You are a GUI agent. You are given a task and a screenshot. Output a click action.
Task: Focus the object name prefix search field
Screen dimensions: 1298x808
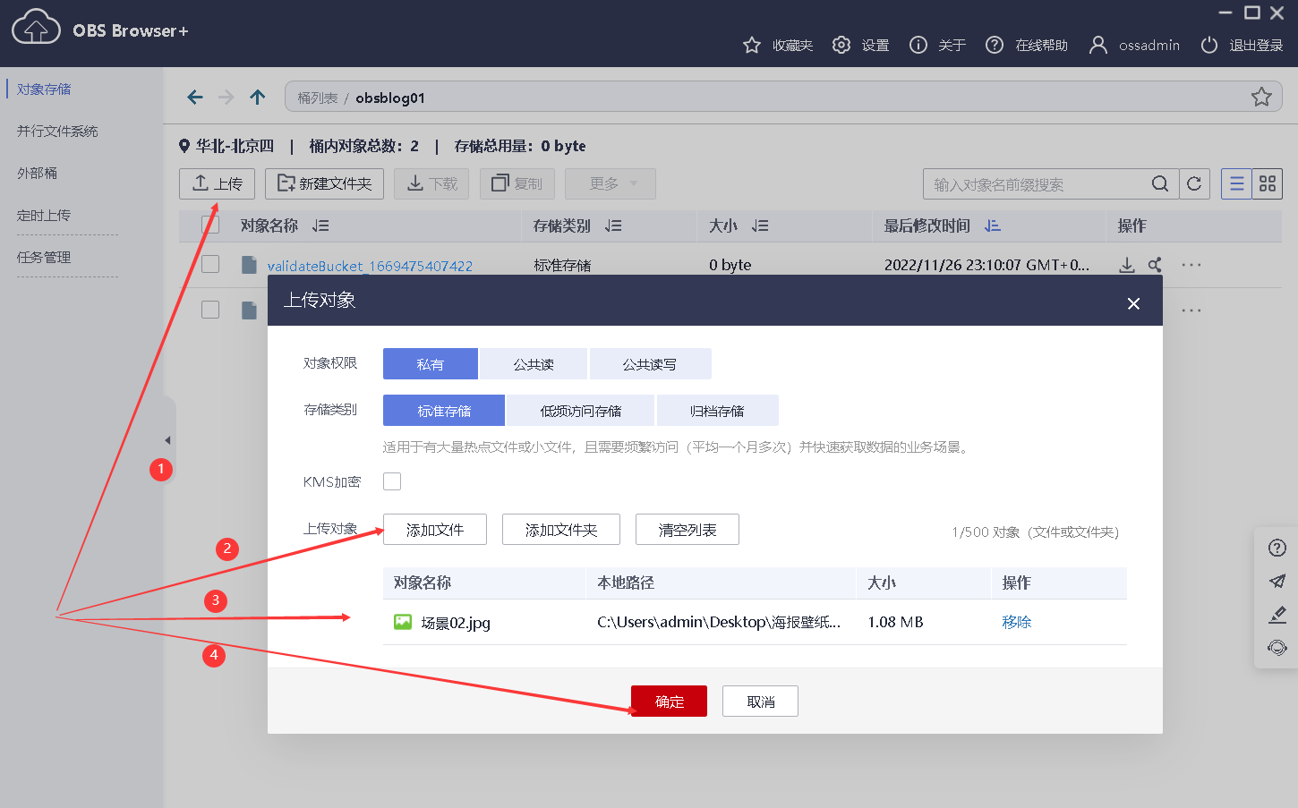coord(1039,184)
